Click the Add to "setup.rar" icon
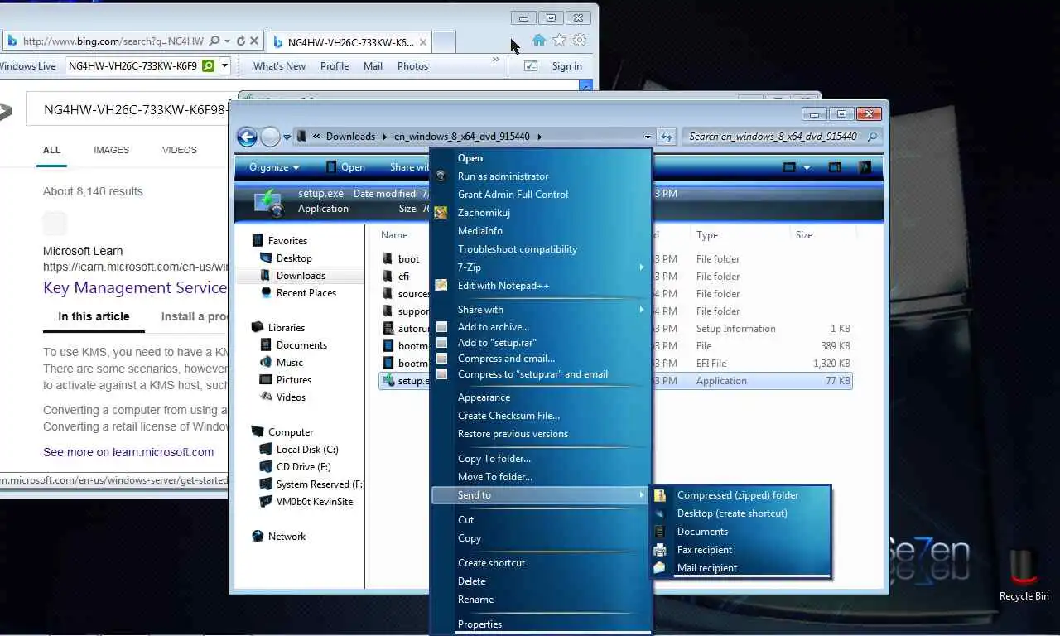The image size is (1060, 636). pos(441,343)
